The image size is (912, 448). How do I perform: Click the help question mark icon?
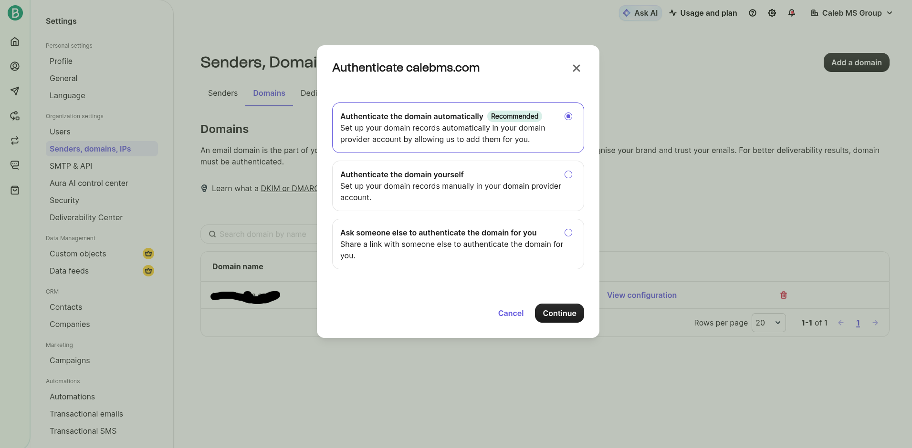[753, 13]
